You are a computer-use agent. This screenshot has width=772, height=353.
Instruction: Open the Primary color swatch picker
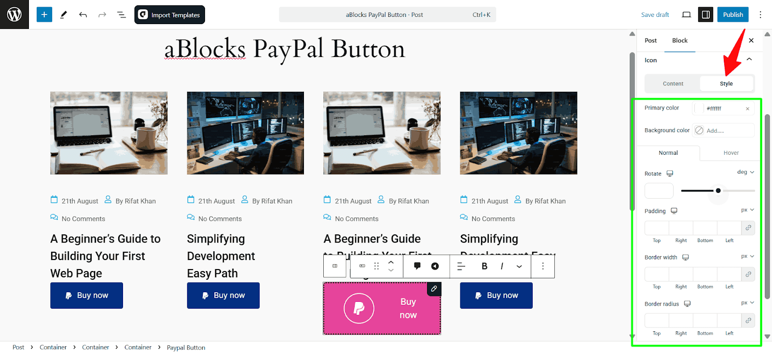pos(699,109)
